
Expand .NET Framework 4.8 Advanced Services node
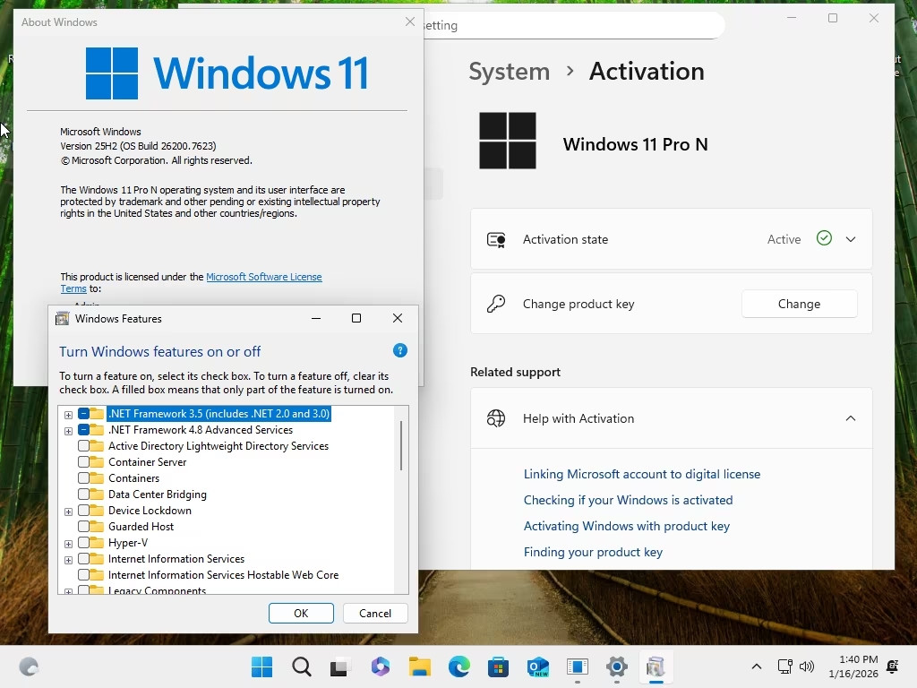(x=68, y=431)
